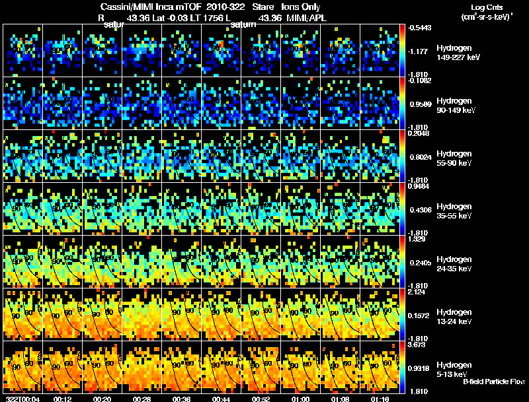Click the 'Hydrogen 149-227 keV' row label
This screenshot has height=402, width=529.
point(458,53)
